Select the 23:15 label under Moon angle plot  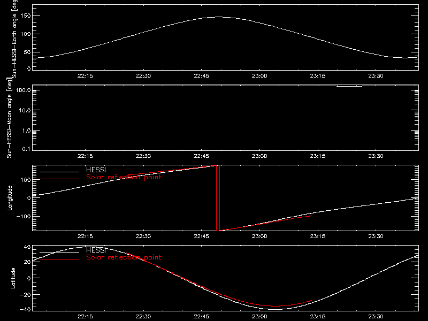(318, 156)
